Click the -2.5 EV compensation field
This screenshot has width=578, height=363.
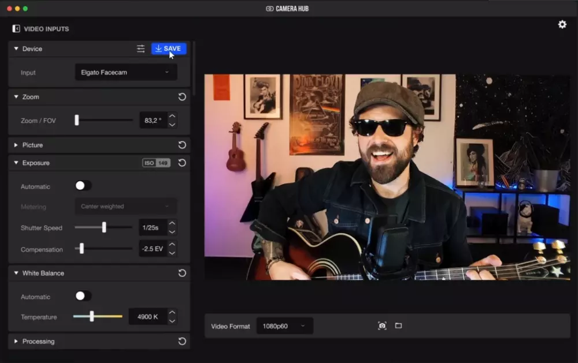pos(153,249)
